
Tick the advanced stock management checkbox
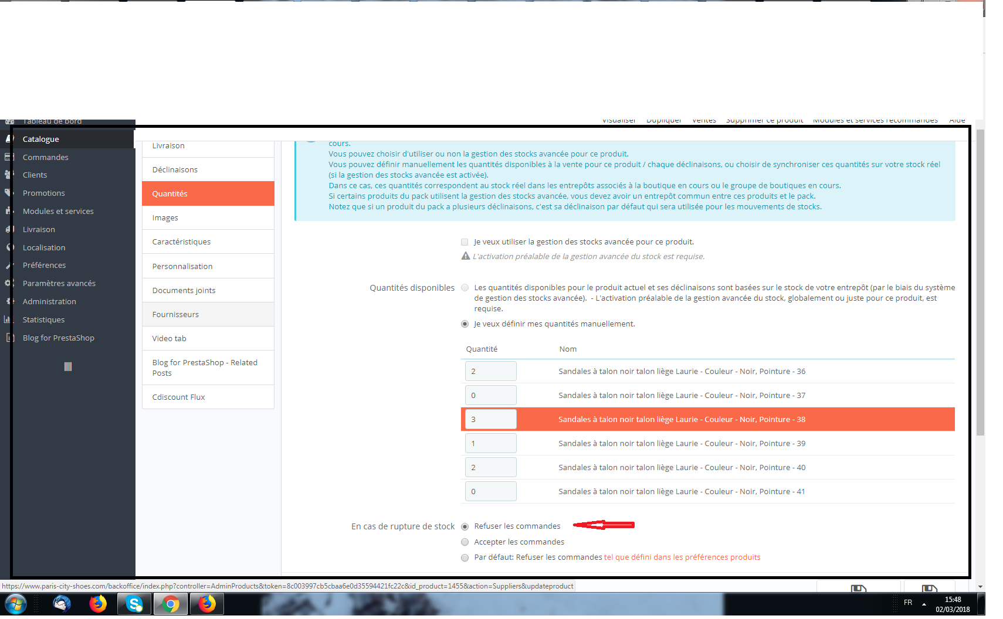465,242
